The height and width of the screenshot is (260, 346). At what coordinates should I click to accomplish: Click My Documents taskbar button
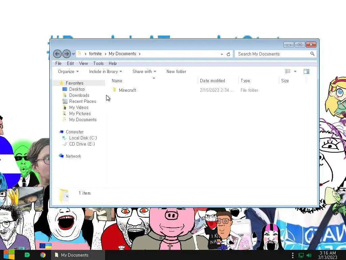pos(78,255)
